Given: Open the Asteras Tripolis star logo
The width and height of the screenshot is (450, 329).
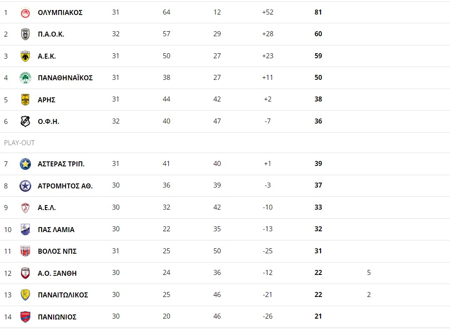Looking at the screenshot, I should (x=25, y=164).
